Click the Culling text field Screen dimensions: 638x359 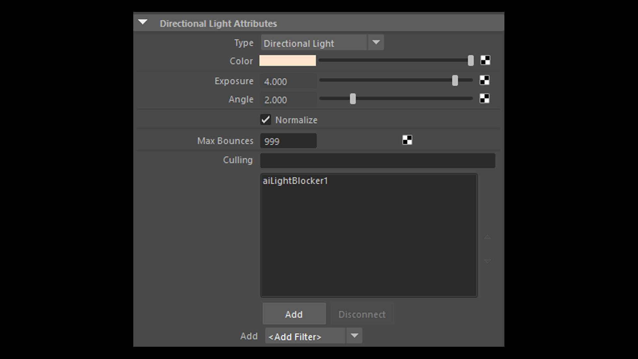(377, 161)
